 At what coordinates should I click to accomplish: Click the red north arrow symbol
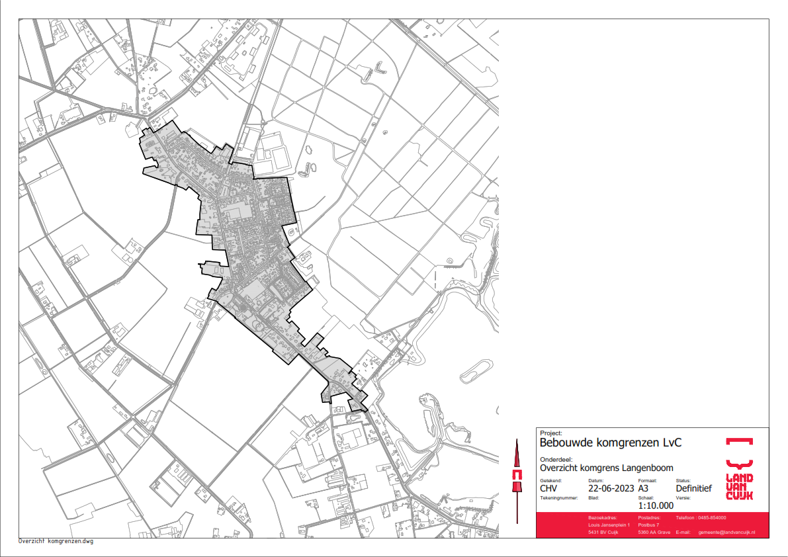(x=516, y=475)
